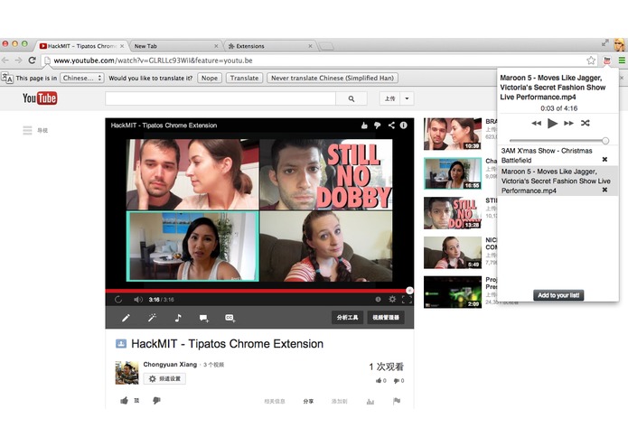
Task: Open the suggested video thumbnail with 10:39 duration
Action: pos(453,134)
